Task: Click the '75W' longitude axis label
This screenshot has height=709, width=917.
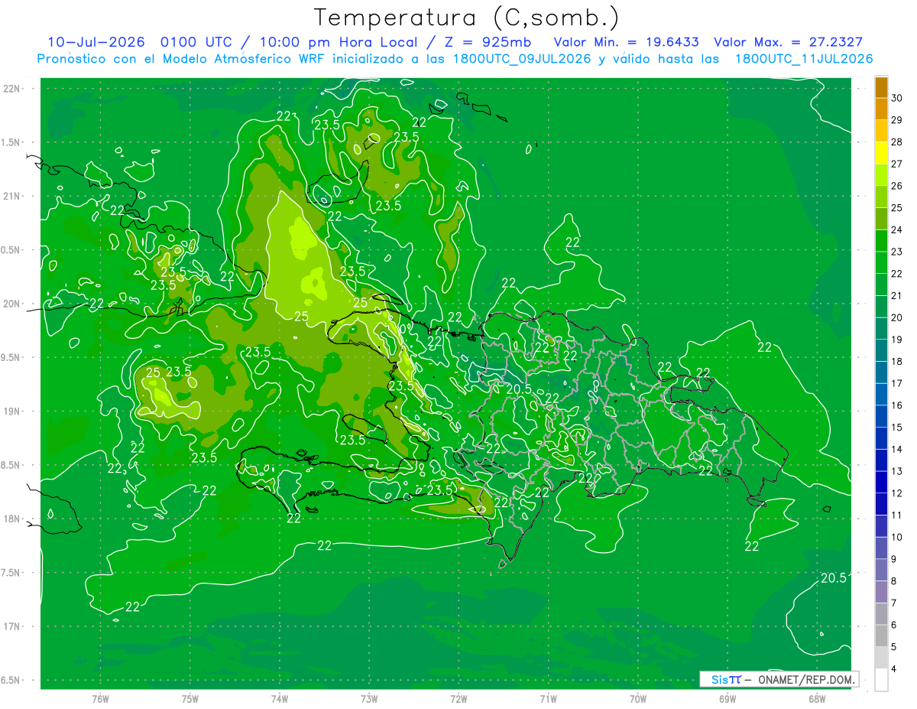Action: 190,698
